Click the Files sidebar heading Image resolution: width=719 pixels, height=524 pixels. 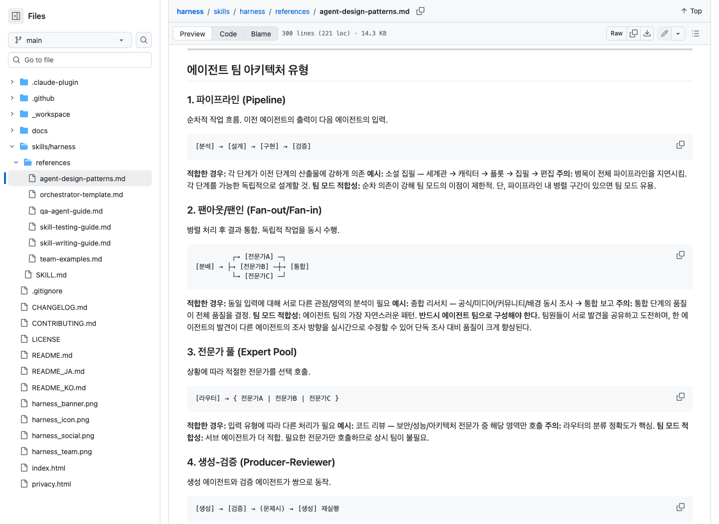[x=36, y=16]
